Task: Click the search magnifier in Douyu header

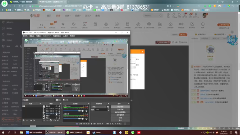Action: click(x=160, y=16)
